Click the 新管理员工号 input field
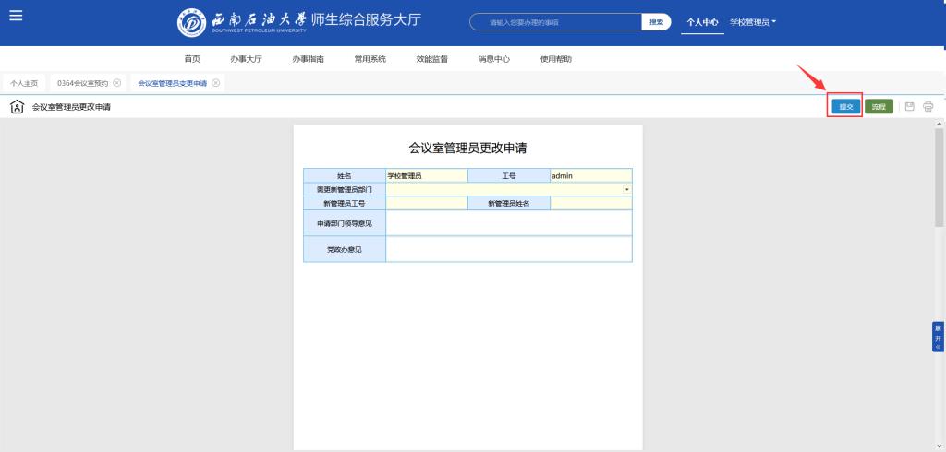This screenshot has height=452, width=946. coord(427,203)
